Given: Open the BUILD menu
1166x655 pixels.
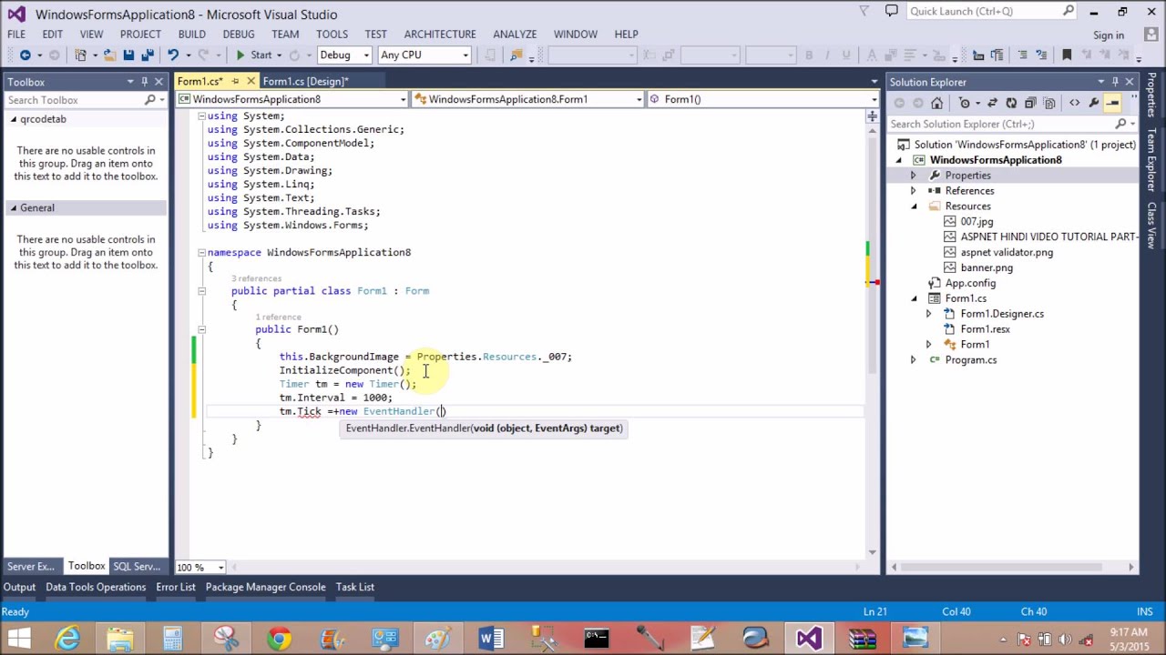Looking at the screenshot, I should 191,34.
